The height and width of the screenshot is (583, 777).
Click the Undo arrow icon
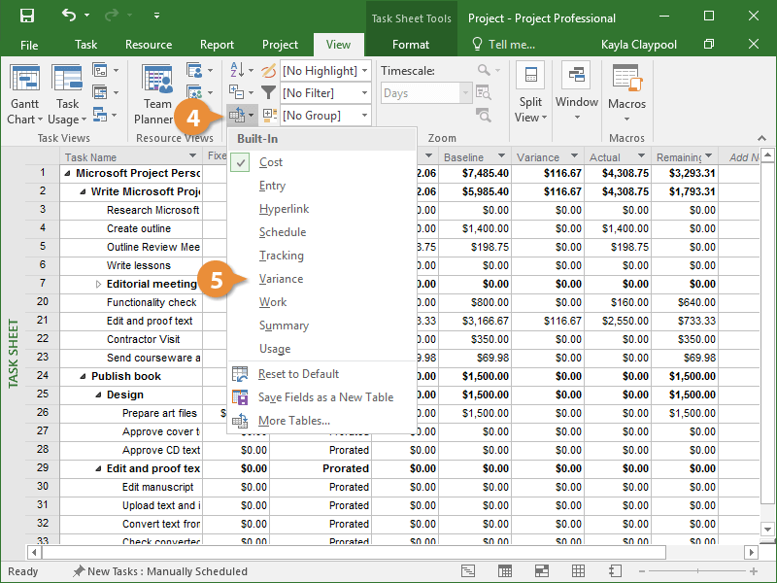tap(68, 16)
